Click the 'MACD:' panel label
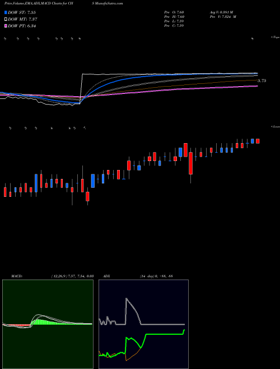This screenshot has width=280, height=369. 17,276
